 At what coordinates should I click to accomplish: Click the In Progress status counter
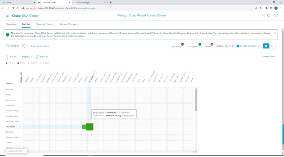(x=194, y=46)
